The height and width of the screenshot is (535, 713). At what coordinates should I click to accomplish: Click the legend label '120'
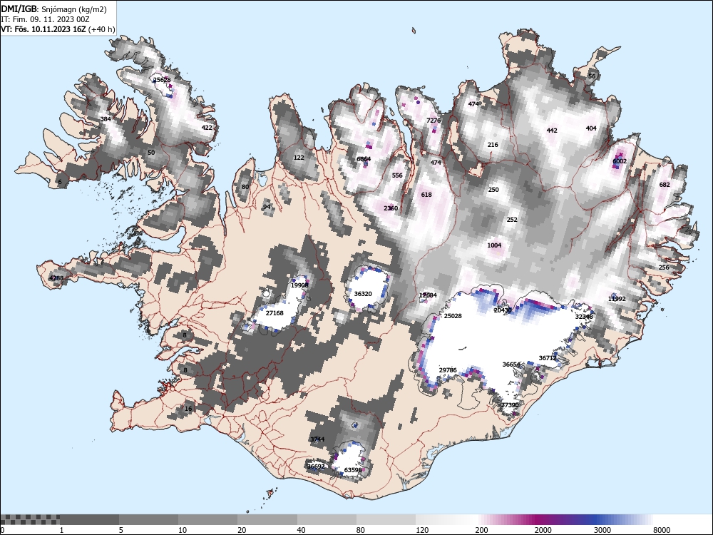tap(422, 530)
